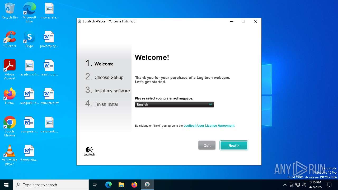Select the flowersalm Word document
Viewport: 338px width, 190px height.
pos(29,153)
